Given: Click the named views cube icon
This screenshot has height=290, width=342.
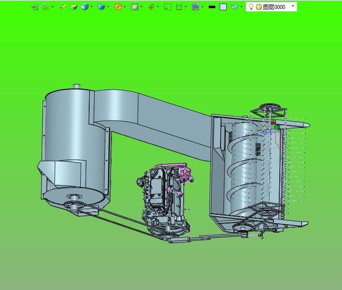Looking at the screenshot, I should tap(101, 7).
